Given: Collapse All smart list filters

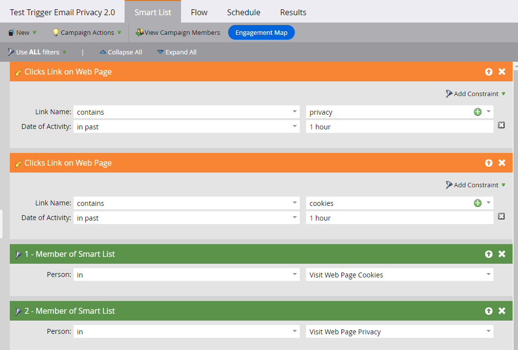Looking at the screenshot, I should [121, 52].
